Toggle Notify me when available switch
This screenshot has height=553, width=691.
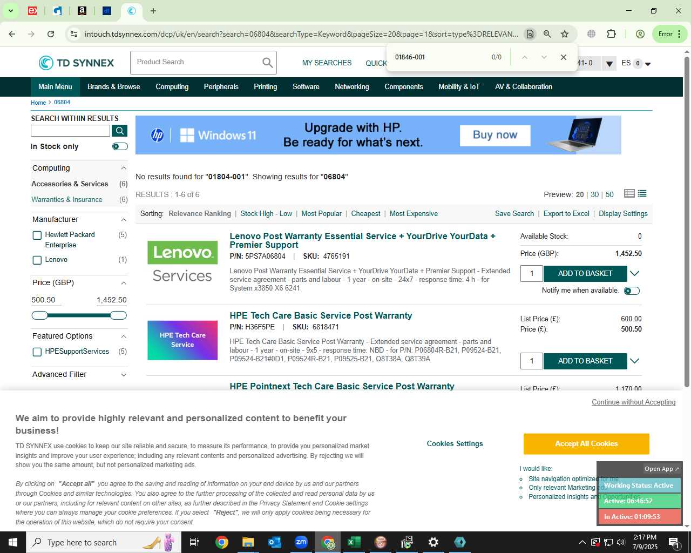[632, 291]
